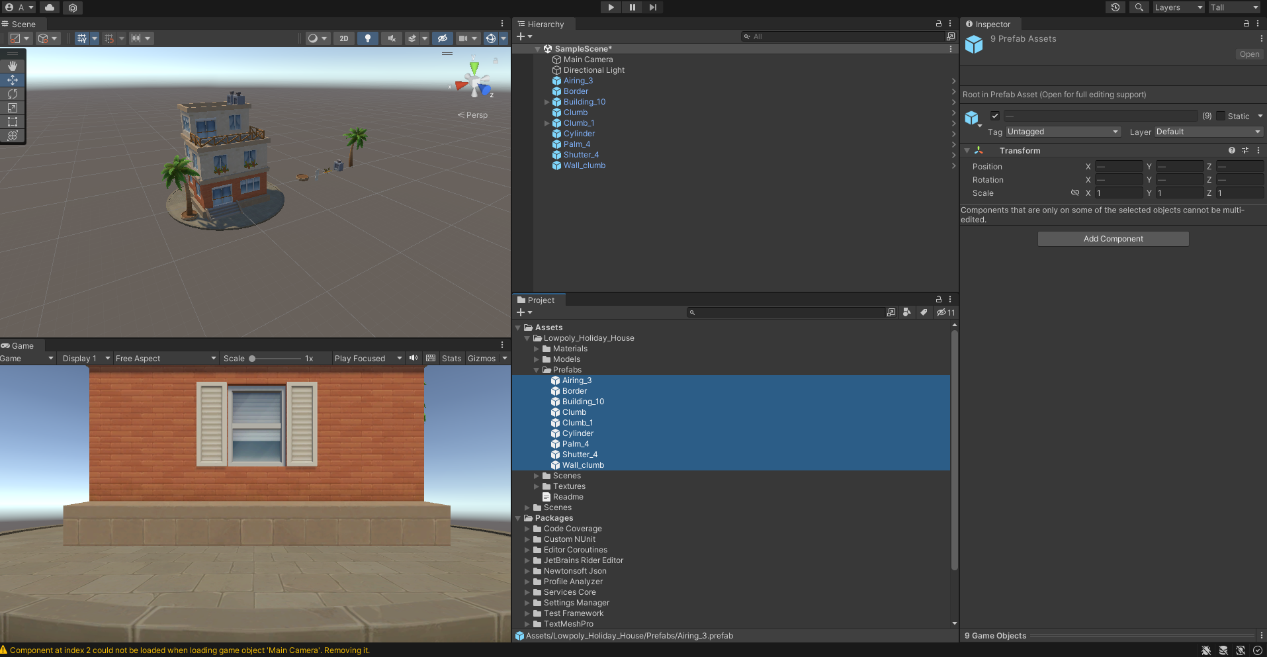The width and height of the screenshot is (1267, 657).
Task: Toggle the Static checkbox
Action: tap(1221, 116)
